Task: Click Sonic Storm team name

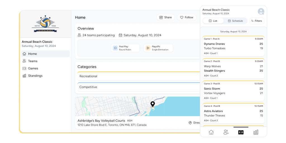Action: click(212, 89)
